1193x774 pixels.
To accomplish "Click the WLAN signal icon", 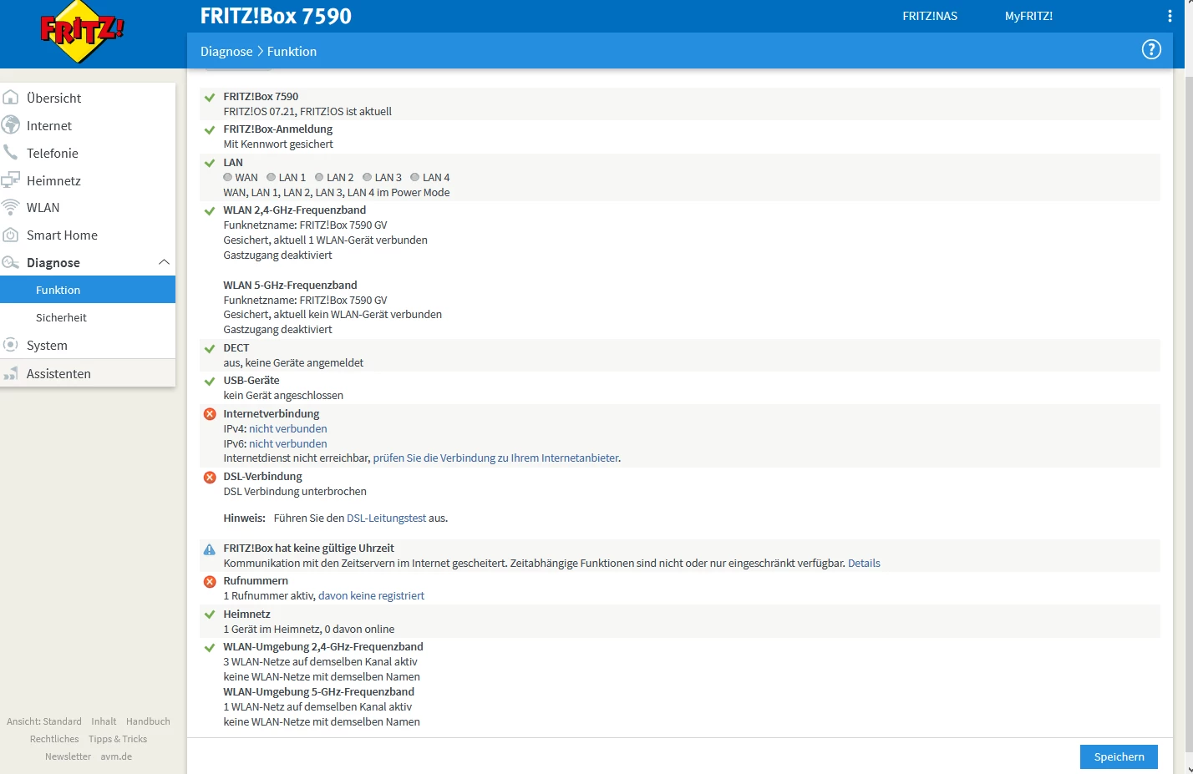I will click(x=11, y=207).
